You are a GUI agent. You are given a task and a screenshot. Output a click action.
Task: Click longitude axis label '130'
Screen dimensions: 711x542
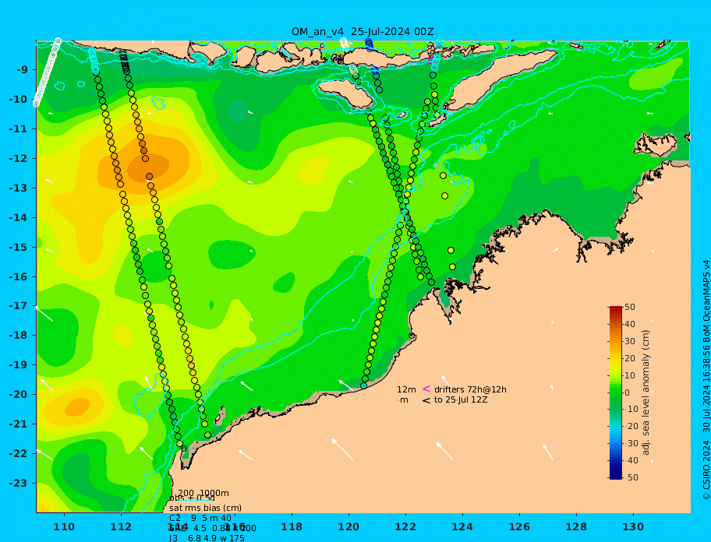[633, 527]
